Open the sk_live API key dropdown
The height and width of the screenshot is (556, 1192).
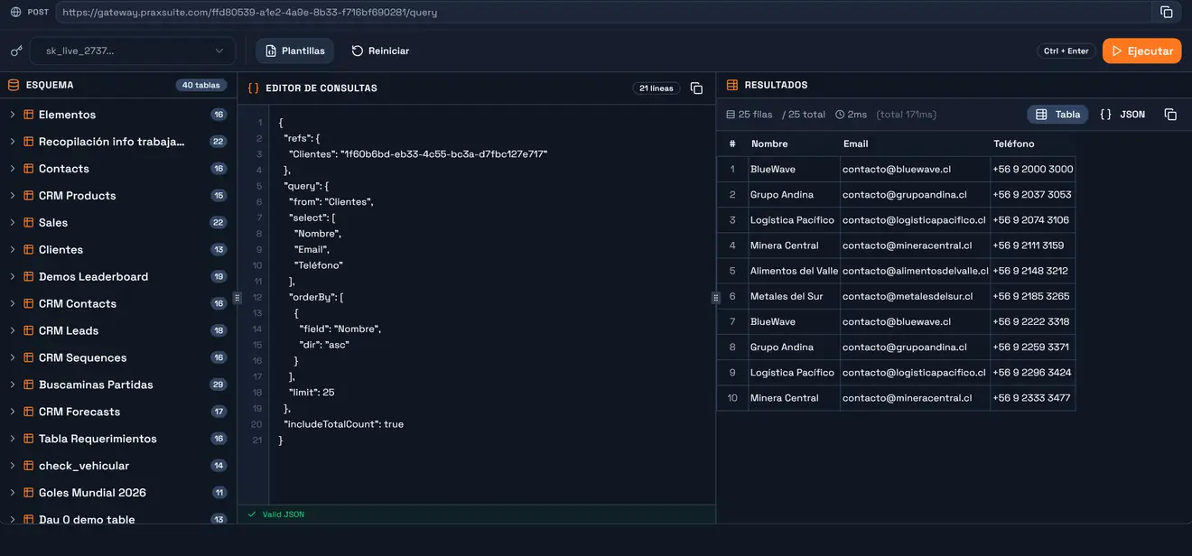[133, 51]
